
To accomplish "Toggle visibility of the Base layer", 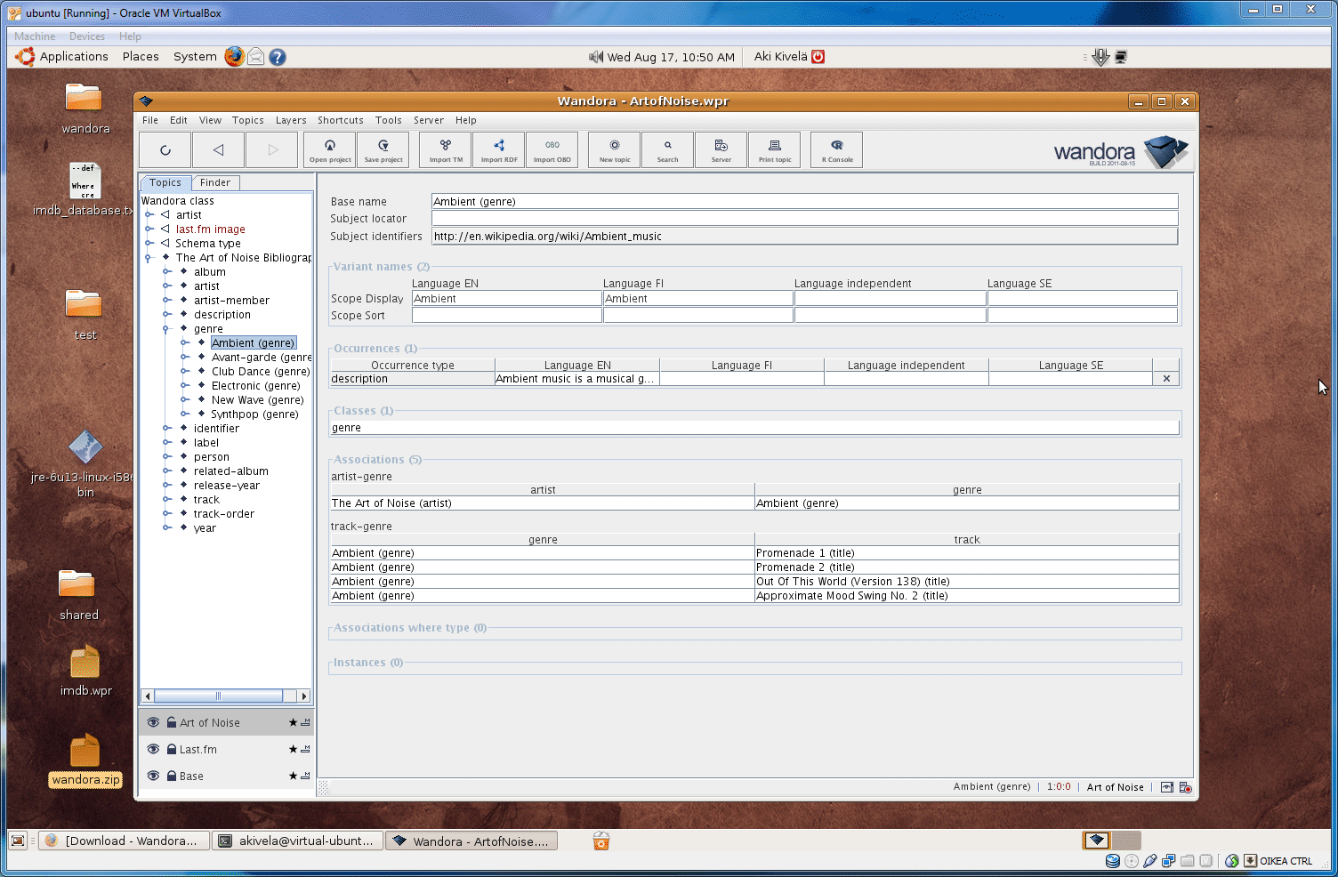I will click(153, 776).
